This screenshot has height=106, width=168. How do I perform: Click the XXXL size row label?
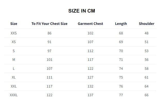(x=14, y=95)
